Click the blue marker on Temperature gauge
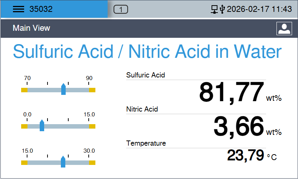Viewport: 298px width, 179px height. [63, 162]
